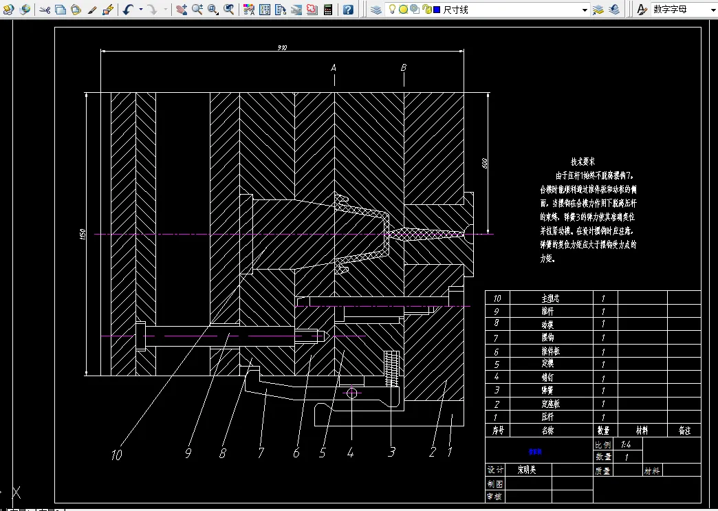Click the 序号 table header
718x511 pixels.
click(498, 431)
